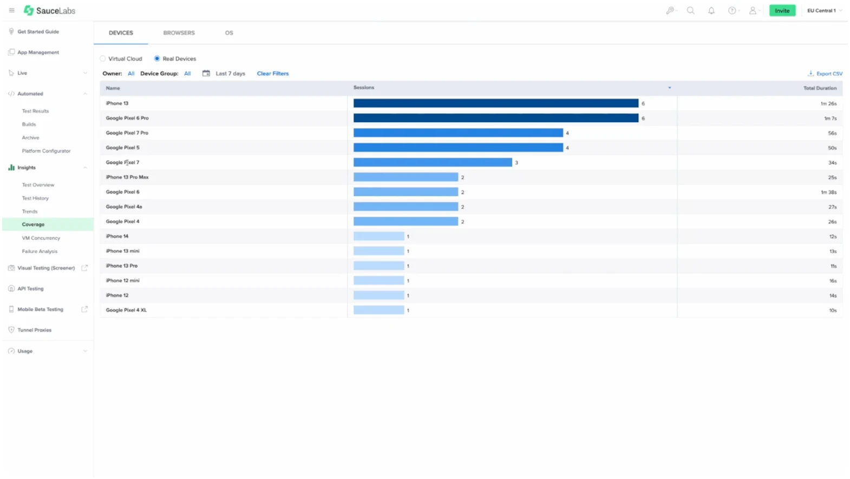This screenshot has height=479, width=850.
Task: Click the iPhone 12 mini row name
Action: [x=122, y=281]
